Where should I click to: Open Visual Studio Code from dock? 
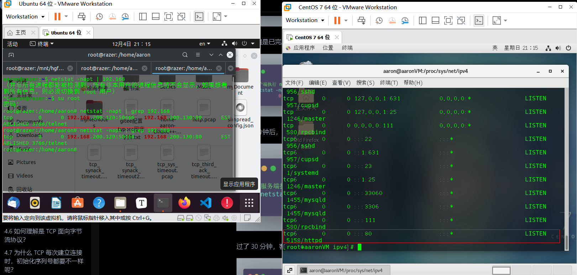(x=206, y=203)
